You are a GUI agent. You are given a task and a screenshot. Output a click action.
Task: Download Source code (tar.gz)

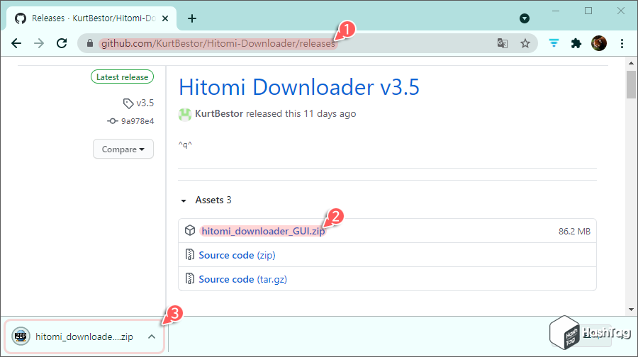tap(242, 279)
